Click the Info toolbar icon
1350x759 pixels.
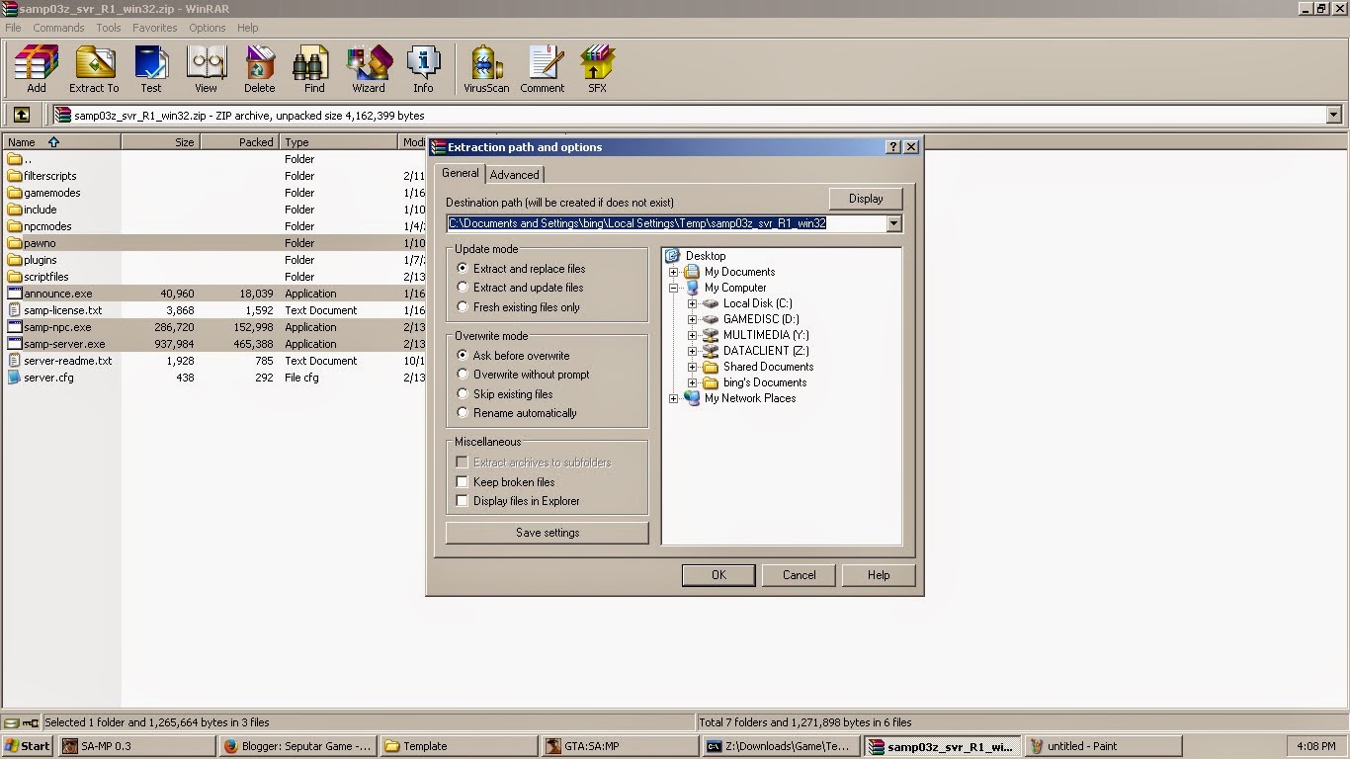pyautogui.click(x=423, y=63)
